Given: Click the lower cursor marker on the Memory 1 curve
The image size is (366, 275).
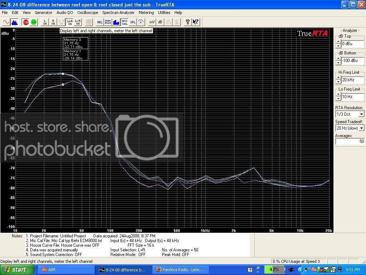Looking at the screenshot, I should tap(63, 85).
